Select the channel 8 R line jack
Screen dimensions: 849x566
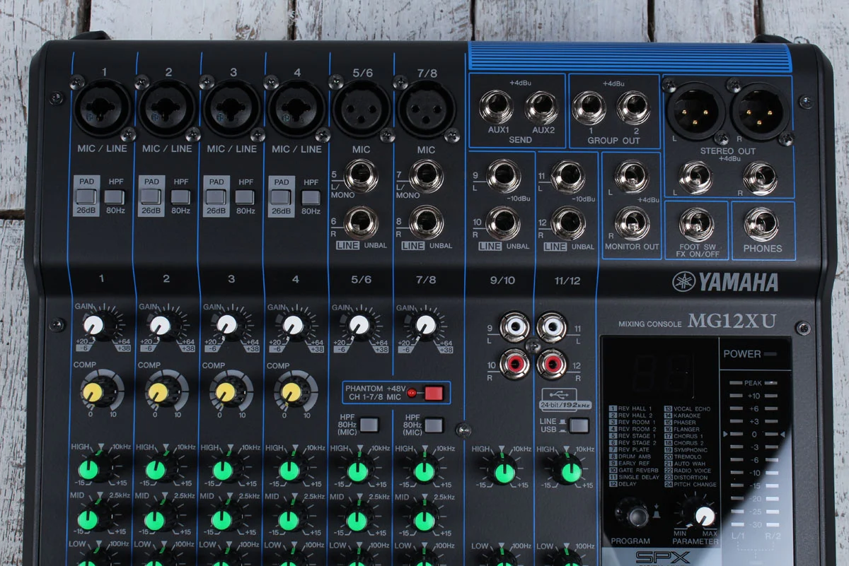pos(427,223)
